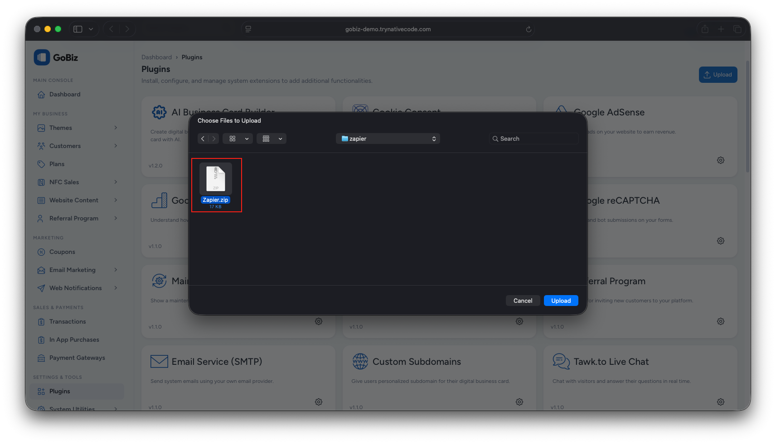Screen dimensions: 776x444
Task: Switch file dialog to icon view
Action: pyautogui.click(x=233, y=138)
